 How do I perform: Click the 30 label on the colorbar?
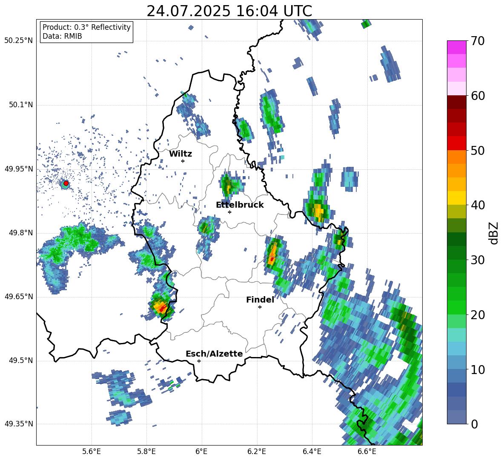point(477,260)
